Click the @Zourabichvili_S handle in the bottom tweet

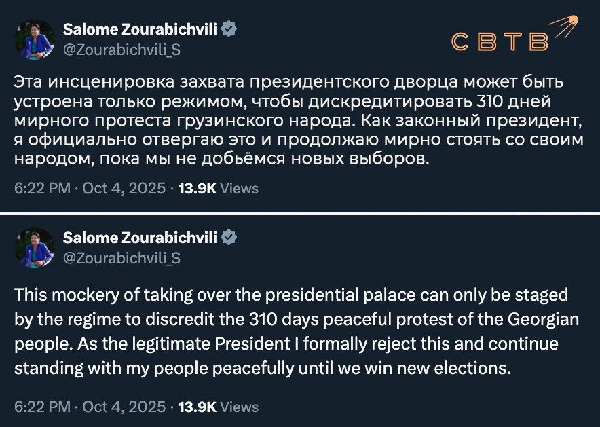point(121,258)
